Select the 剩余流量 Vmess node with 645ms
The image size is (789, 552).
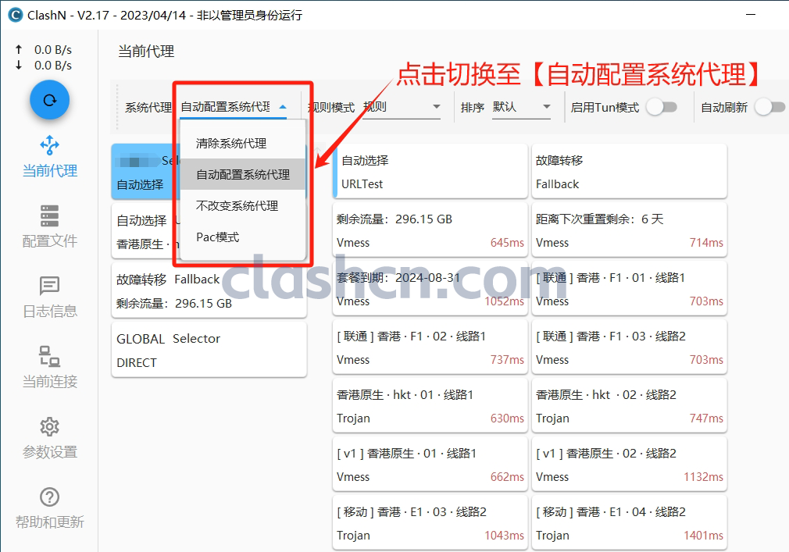point(430,230)
